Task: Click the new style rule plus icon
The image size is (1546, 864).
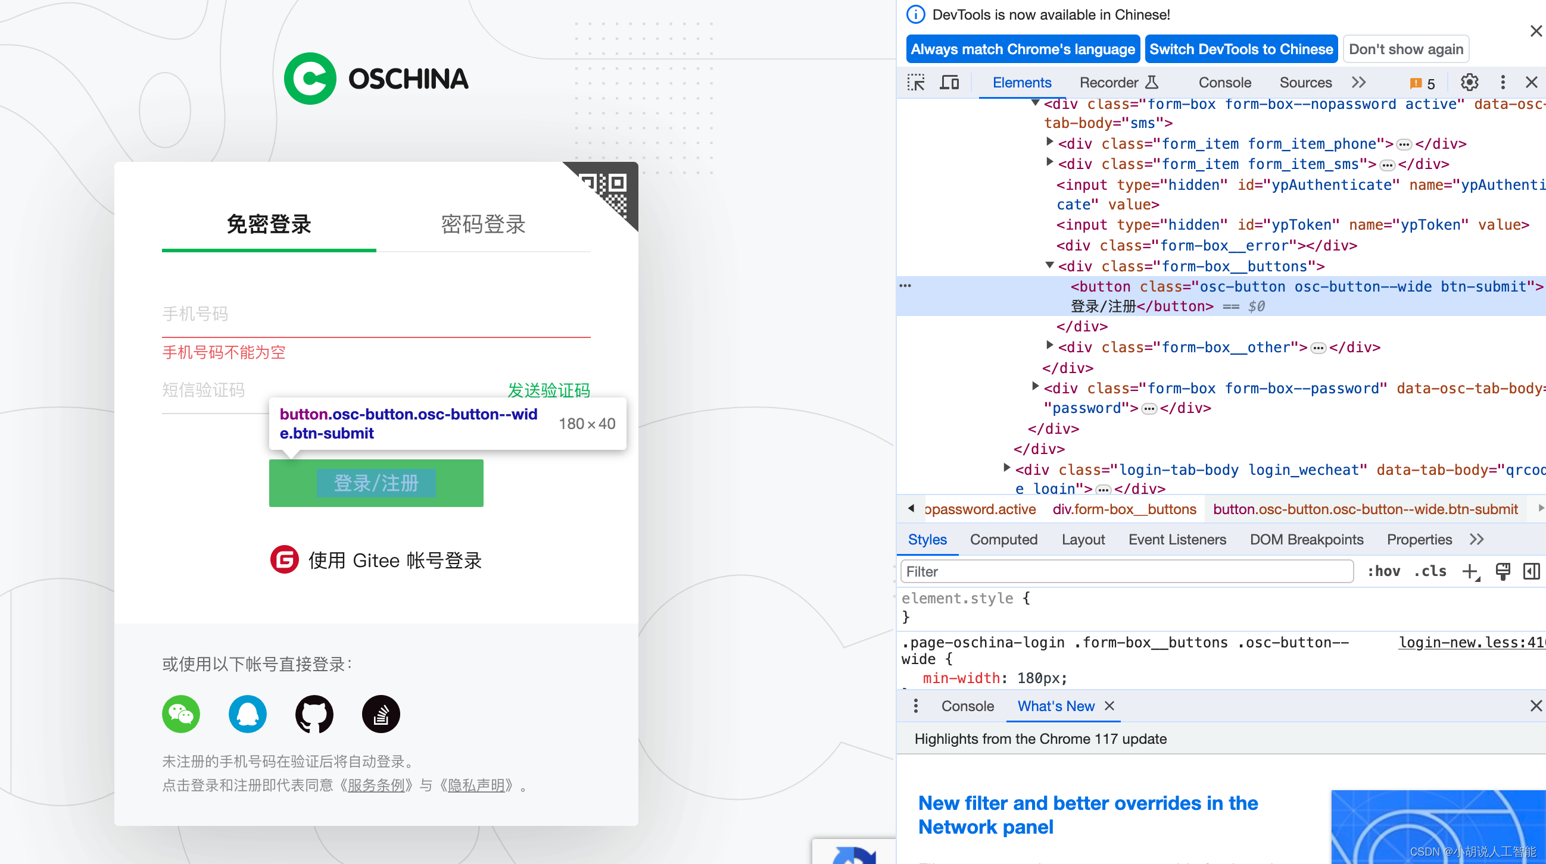Action: (x=1470, y=571)
